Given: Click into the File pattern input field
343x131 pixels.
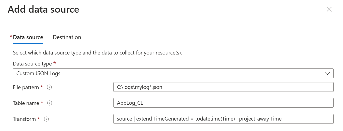Looking at the screenshot, I should 223,87.
